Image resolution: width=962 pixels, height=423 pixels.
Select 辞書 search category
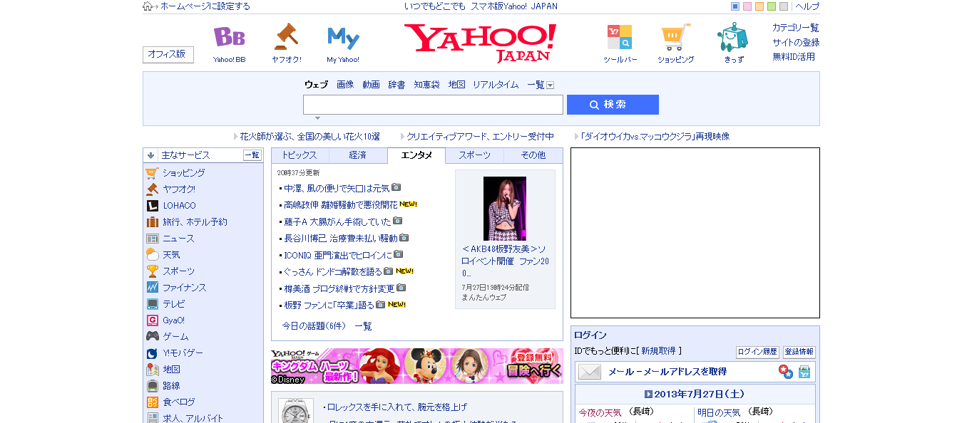pos(396,85)
